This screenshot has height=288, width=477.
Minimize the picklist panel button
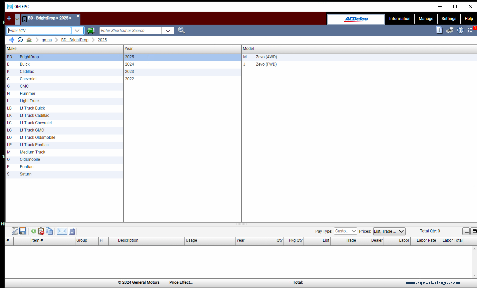tap(466, 231)
